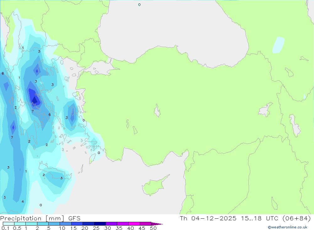Image resolution: width=314 pixels, height=230 pixels.
Task: Click the date 'Th 04-12-2025'
Action: (x=208, y=218)
